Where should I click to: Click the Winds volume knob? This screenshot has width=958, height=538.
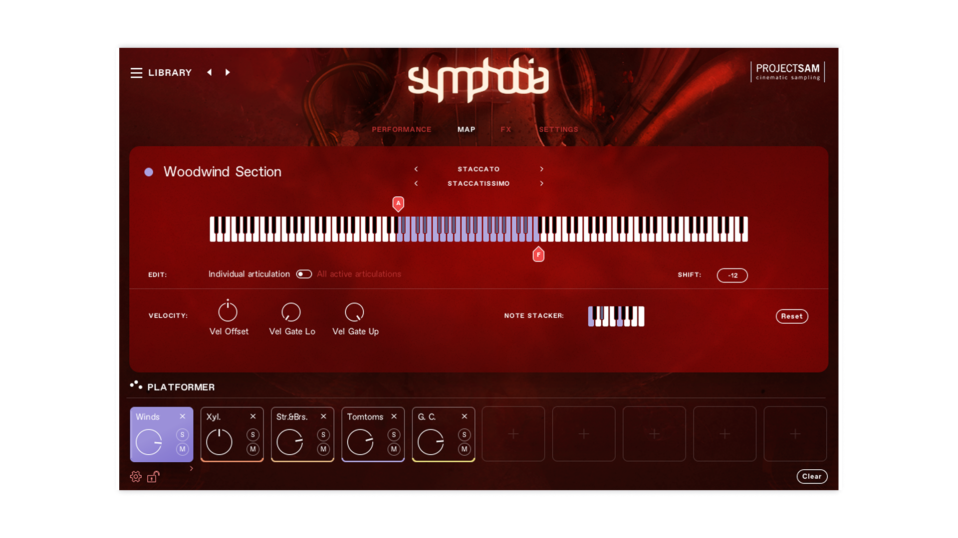pyautogui.click(x=149, y=442)
